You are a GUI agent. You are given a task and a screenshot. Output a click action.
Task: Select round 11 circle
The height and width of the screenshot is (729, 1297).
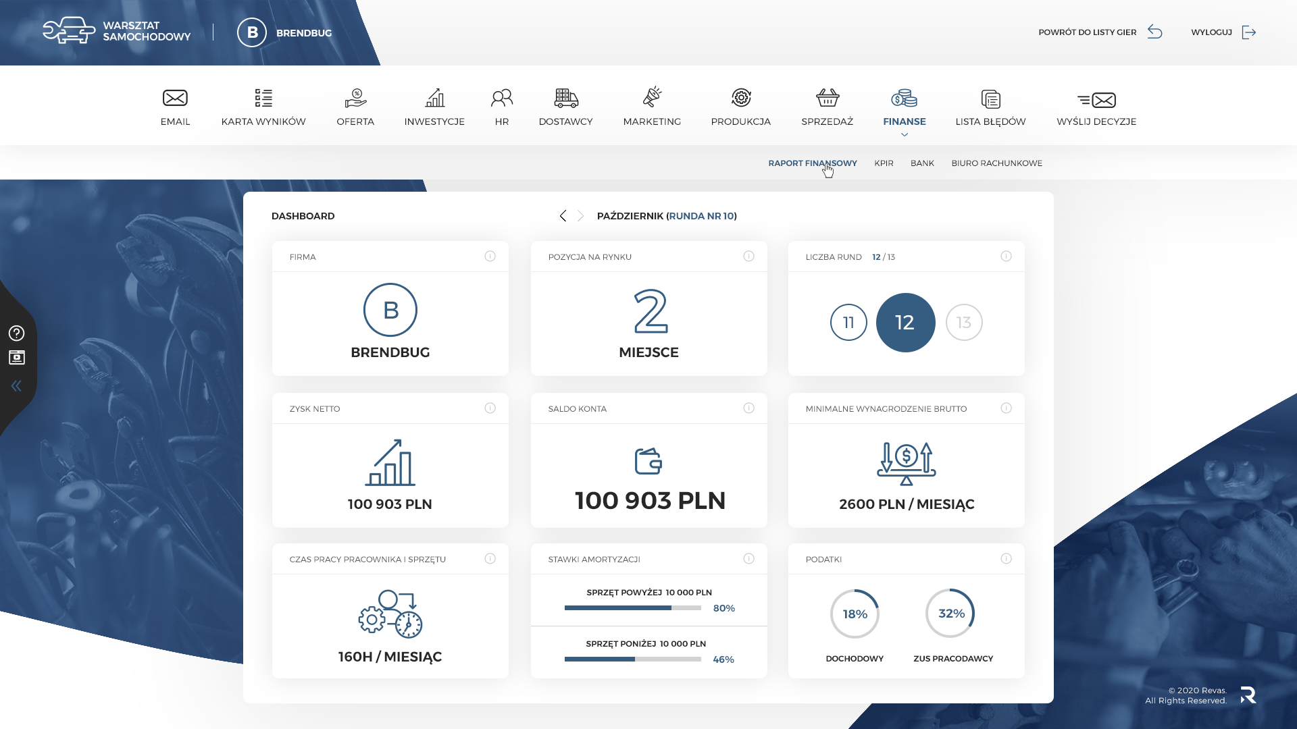point(848,323)
